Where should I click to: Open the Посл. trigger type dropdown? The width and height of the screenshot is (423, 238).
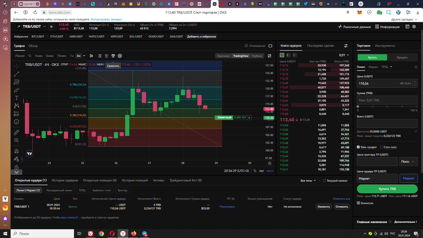[x=409, y=161]
